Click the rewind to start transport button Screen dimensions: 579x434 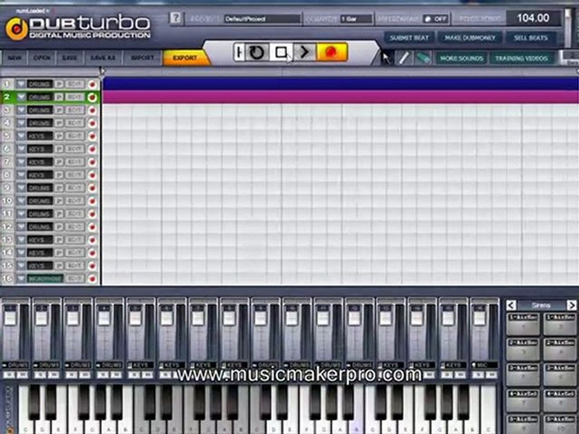(239, 52)
